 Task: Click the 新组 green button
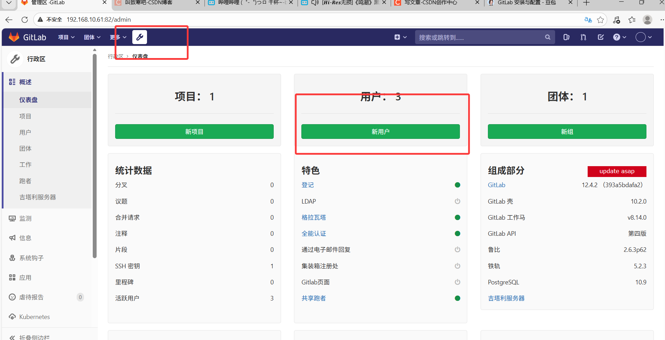(567, 132)
